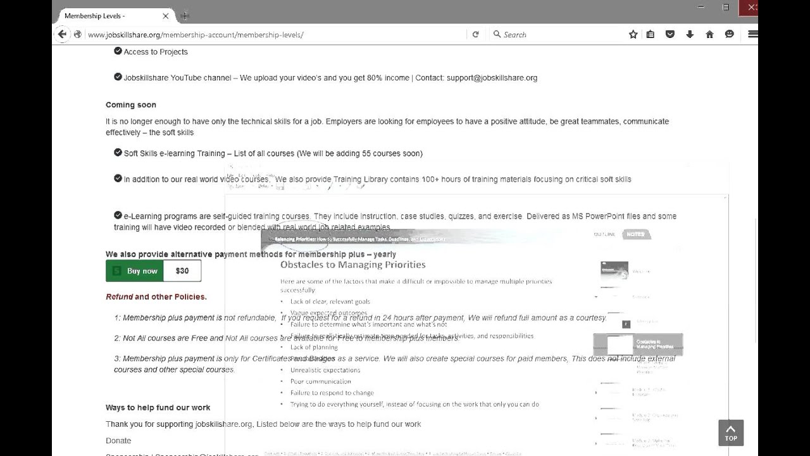The width and height of the screenshot is (810, 456).
Task: Click the support@jobskillshare.org email address
Action: tap(492, 78)
